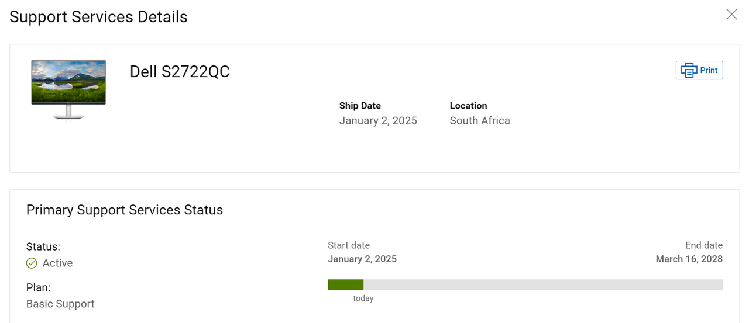Click the Ship Date value January 2, 2025
The image size is (749, 323).
tap(378, 121)
